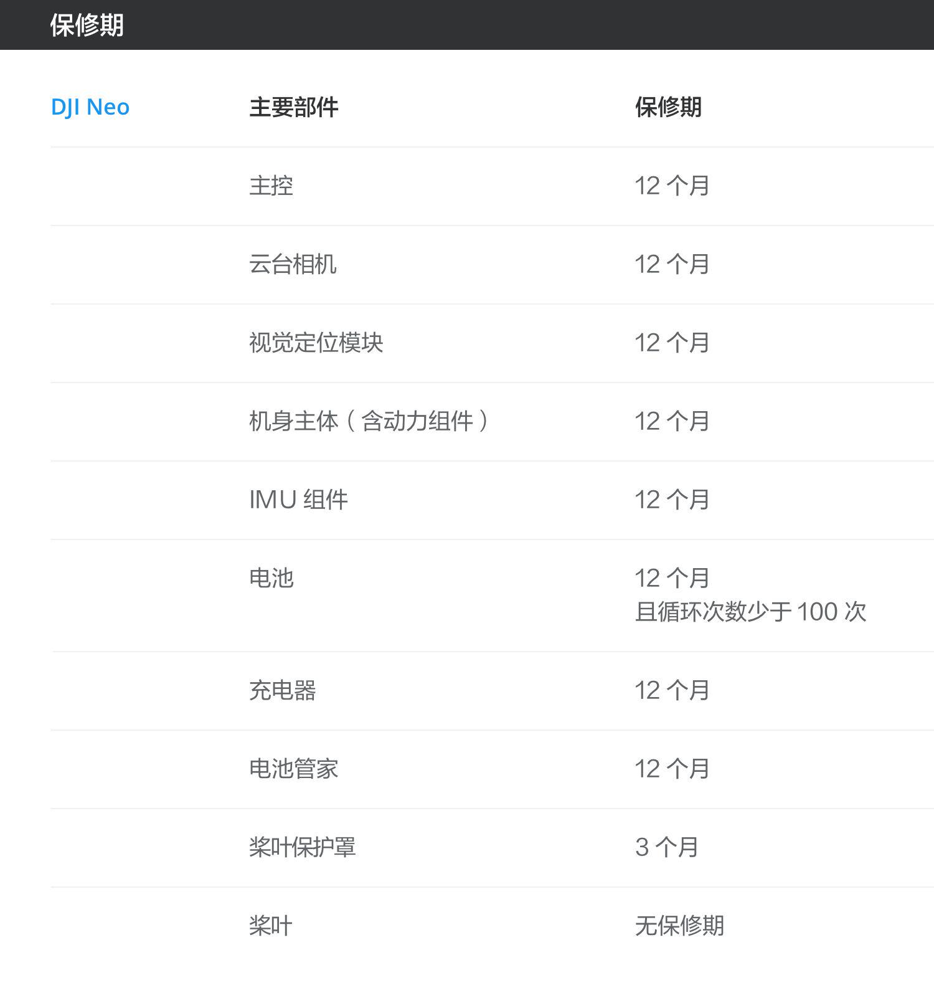Click the 且循环次数少于 100 次 note
The height and width of the screenshot is (988, 934).
click(750, 612)
